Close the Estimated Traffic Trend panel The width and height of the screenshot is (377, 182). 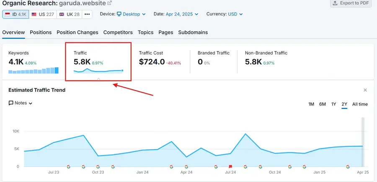click(365, 90)
